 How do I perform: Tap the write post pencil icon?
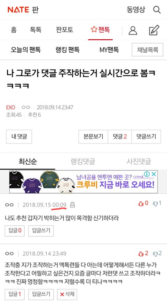[154, 30]
